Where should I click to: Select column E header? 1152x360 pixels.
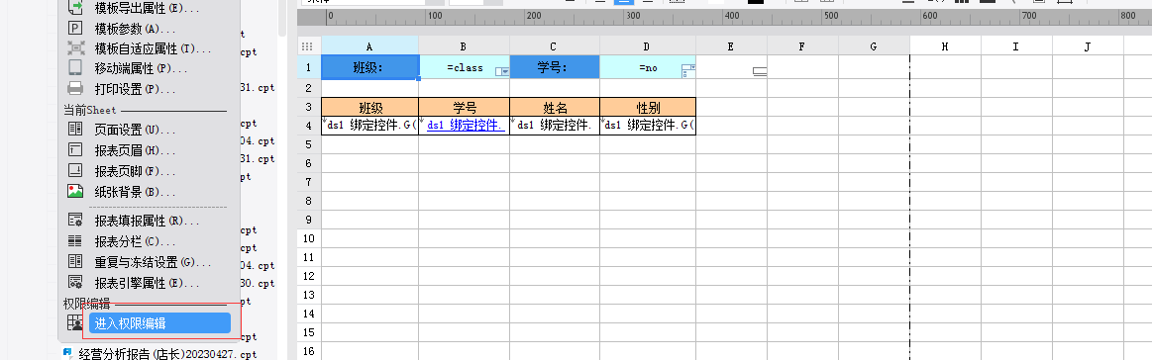pyautogui.click(x=732, y=45)
